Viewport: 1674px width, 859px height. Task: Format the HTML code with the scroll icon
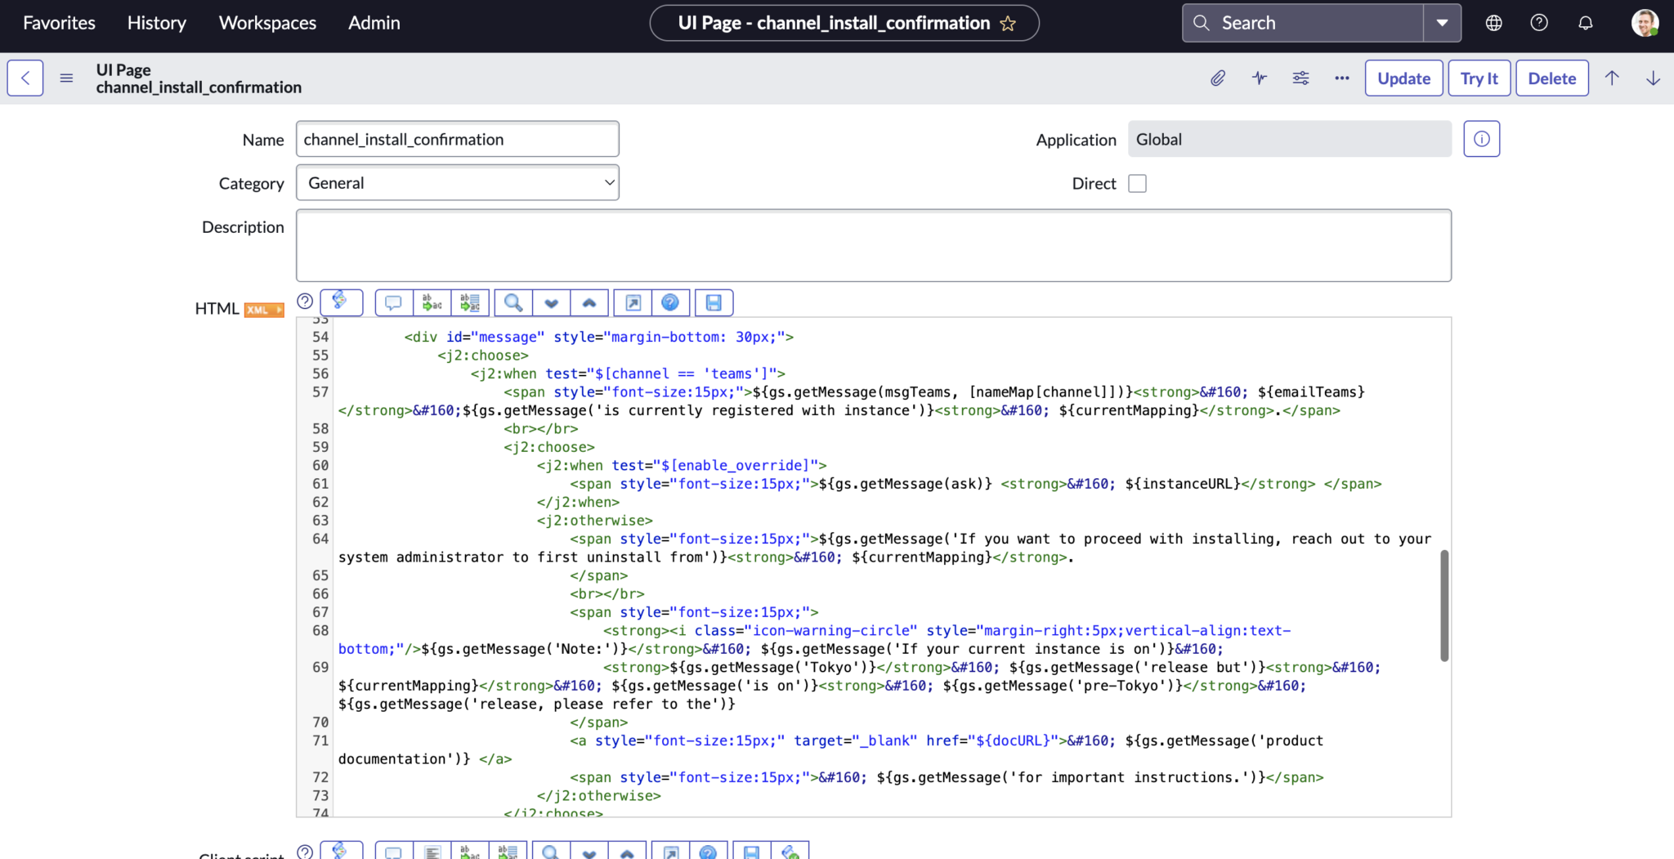(342, 302)
